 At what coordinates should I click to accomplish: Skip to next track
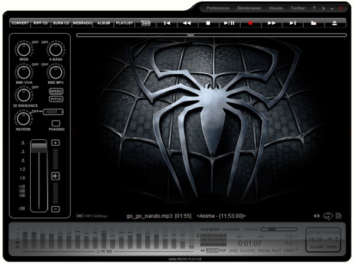click(x=293, y=23)
